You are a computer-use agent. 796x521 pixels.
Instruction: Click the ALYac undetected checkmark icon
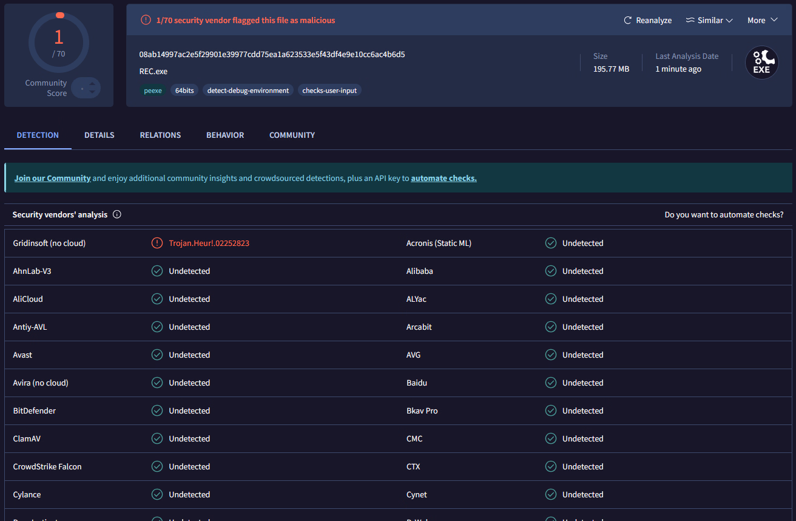click(x=551, y=299)
